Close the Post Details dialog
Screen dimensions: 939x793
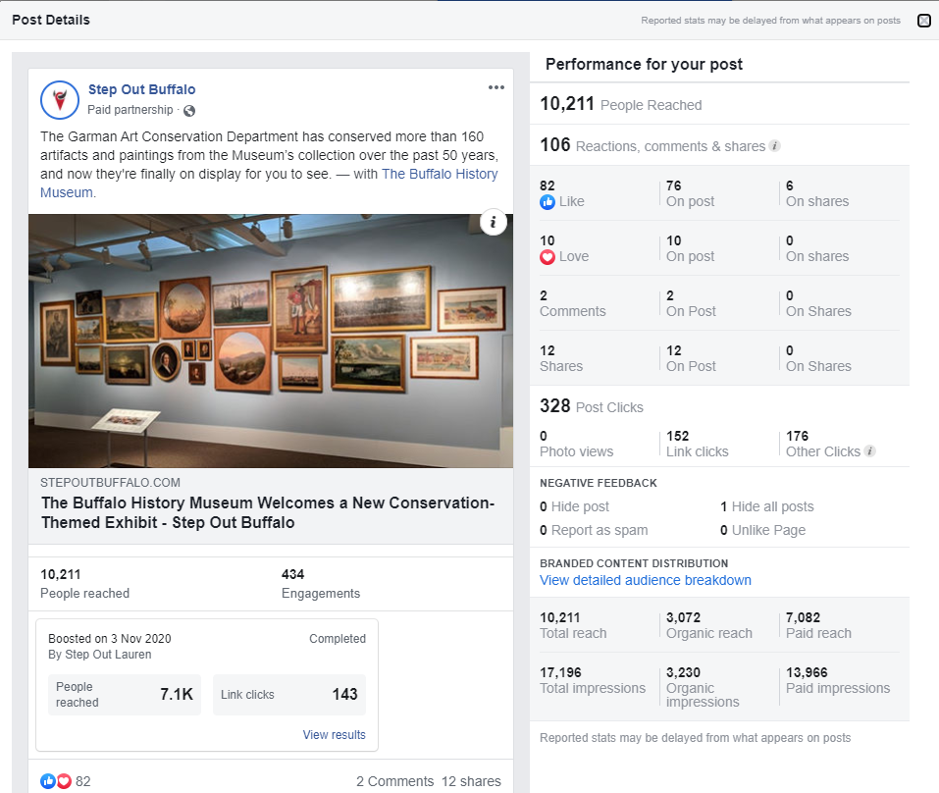924,21
